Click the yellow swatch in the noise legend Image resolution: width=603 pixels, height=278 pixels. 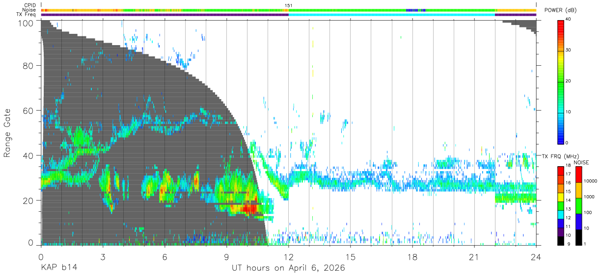click(x=578, y=190)
